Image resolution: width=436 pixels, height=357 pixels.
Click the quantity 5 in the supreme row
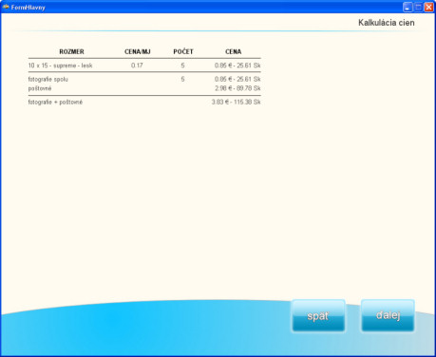coord(182,66)
